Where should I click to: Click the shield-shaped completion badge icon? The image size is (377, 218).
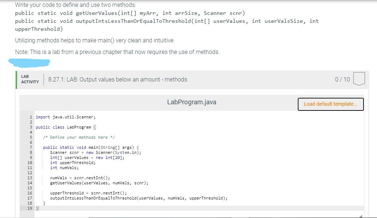(x=358, y=79)
